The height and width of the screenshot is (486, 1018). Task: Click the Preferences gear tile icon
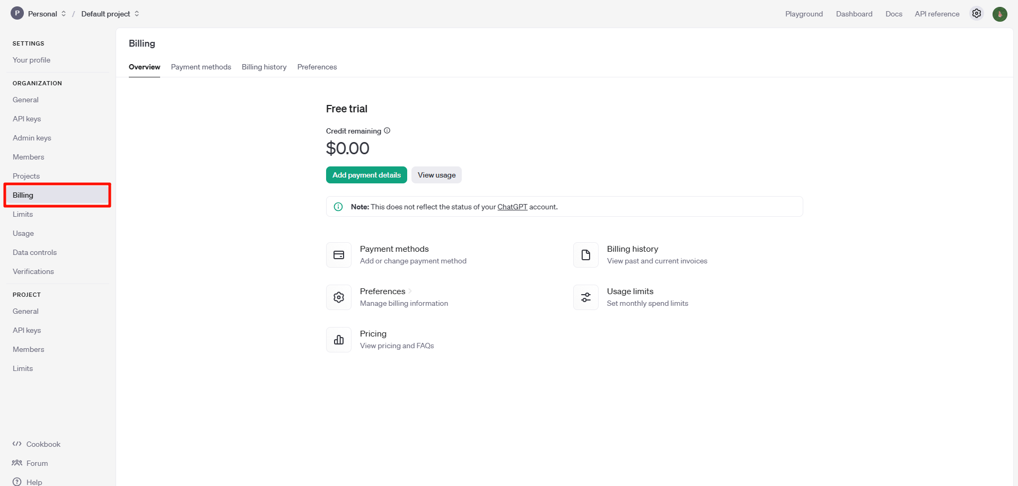coord(339,297)
